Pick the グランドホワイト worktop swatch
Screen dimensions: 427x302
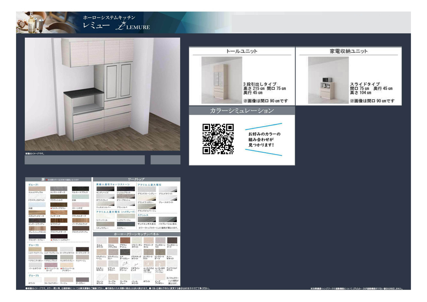point(168,189)
